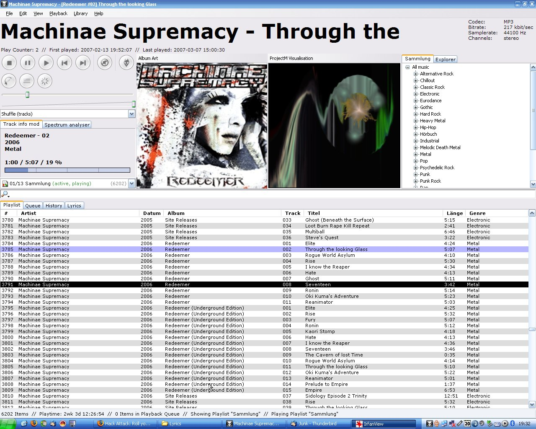Screen dimensions: 536x429
Task: Open the Library menu
Action: tap(80, 13)
